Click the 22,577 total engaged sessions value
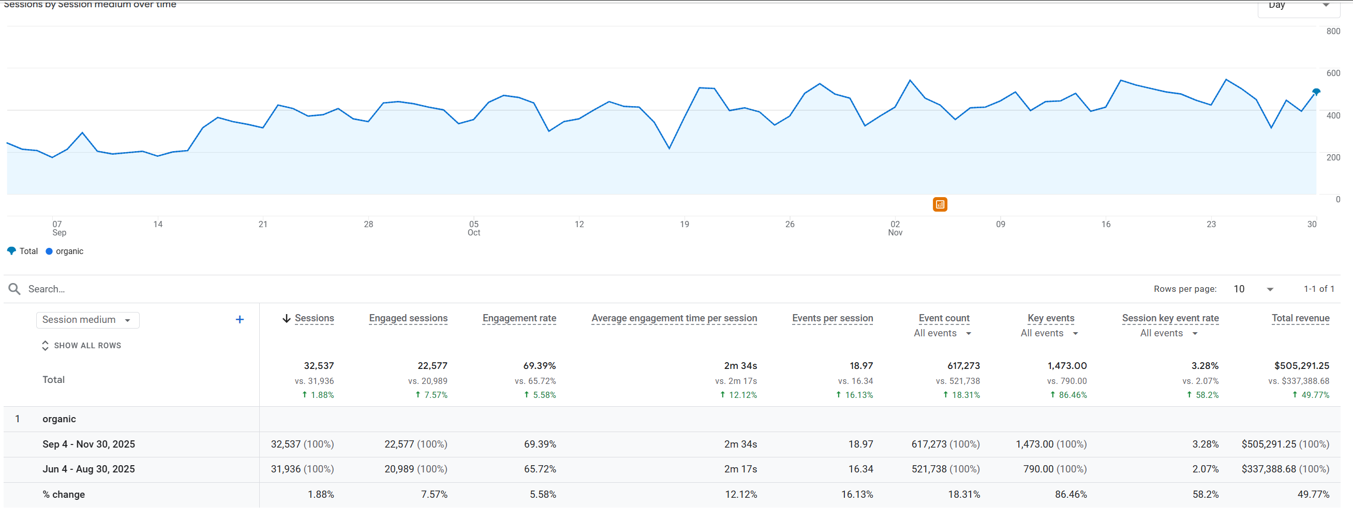 coord(432,366)
